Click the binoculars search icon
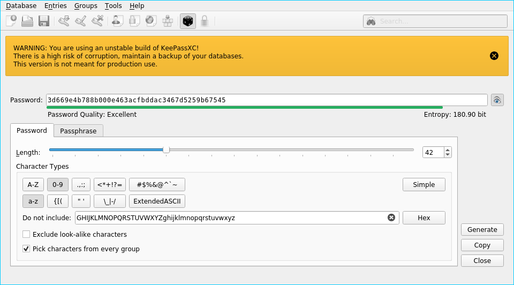 371,21
